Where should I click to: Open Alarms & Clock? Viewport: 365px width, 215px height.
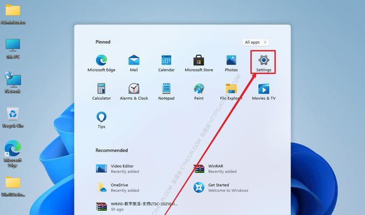coord(134,91)
